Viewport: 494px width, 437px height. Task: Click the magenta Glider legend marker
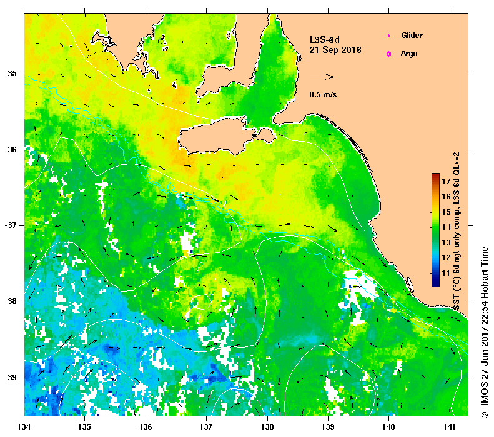pos(389,36)
